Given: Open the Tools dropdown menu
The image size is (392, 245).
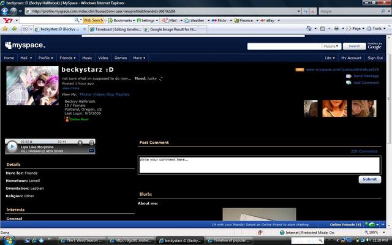Looking at the screenshot, I should point(376,29).
